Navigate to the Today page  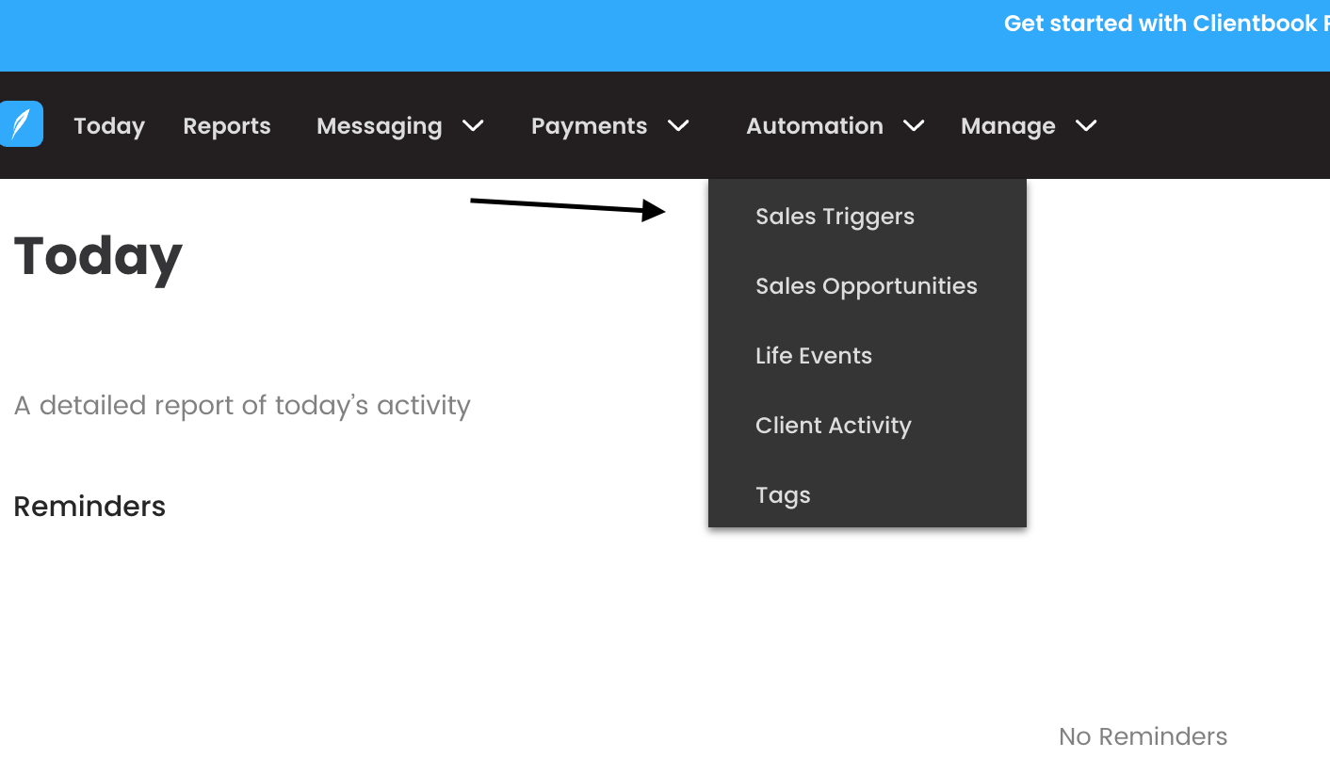(x=108, y=125)
